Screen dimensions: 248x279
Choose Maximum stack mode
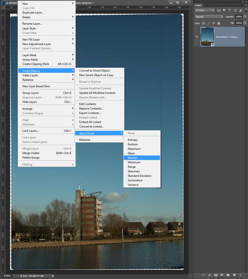point(142,149)
